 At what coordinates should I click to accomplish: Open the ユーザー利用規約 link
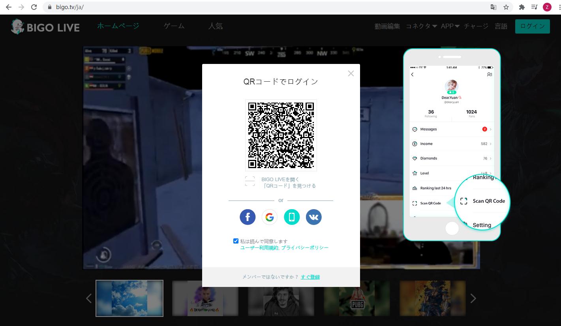pos(259,247)
